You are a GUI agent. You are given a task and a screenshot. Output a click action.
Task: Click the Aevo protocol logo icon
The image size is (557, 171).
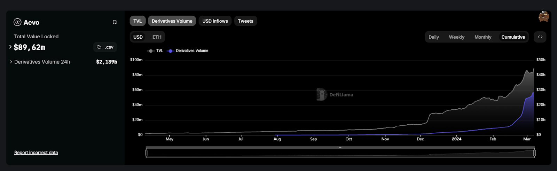17,22
